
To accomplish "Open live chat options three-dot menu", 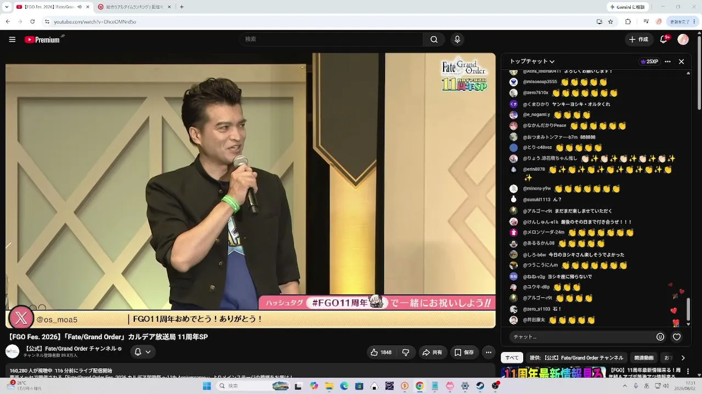I will pyautogui.click(x=667, y=61).
